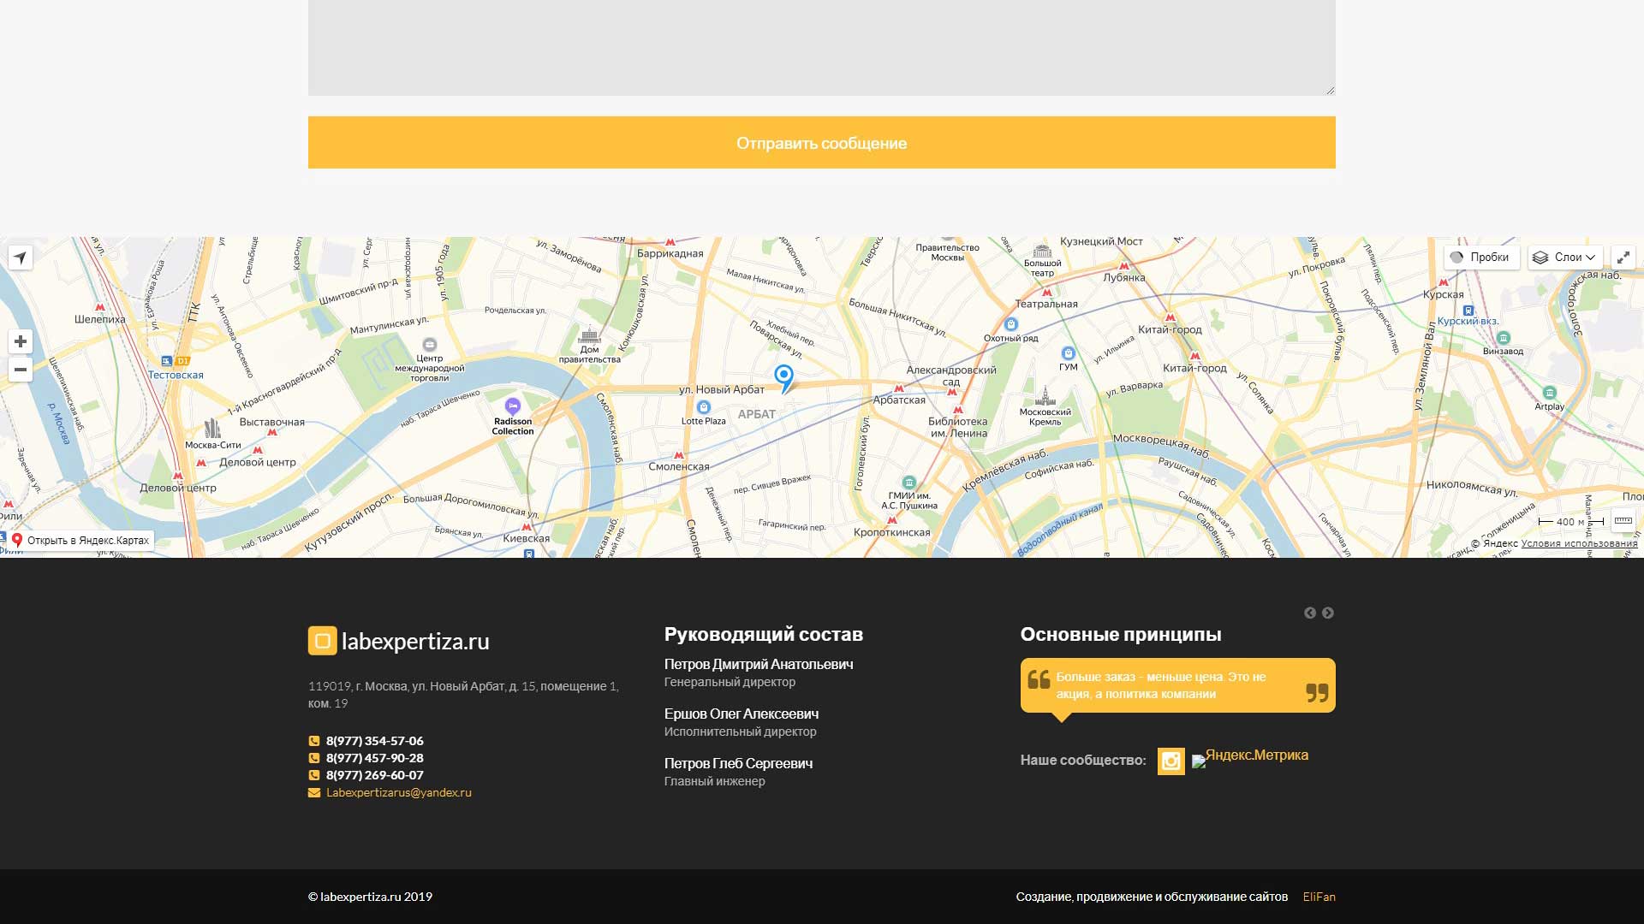Zoom in the map with plus button
This screenshot has width=1644, height=924.
(x=21, y=341)
